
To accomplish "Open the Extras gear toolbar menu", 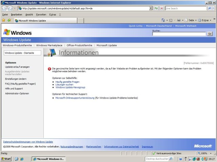I will coord(204,20).
